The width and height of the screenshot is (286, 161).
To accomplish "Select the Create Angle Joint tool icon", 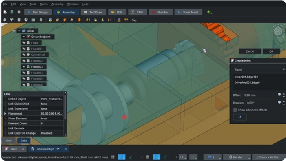I will tap(110, 20).
